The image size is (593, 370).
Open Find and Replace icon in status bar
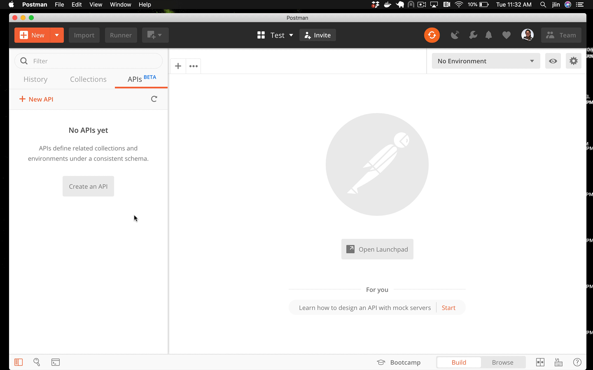pyautogui.click(x=37, y=362)
